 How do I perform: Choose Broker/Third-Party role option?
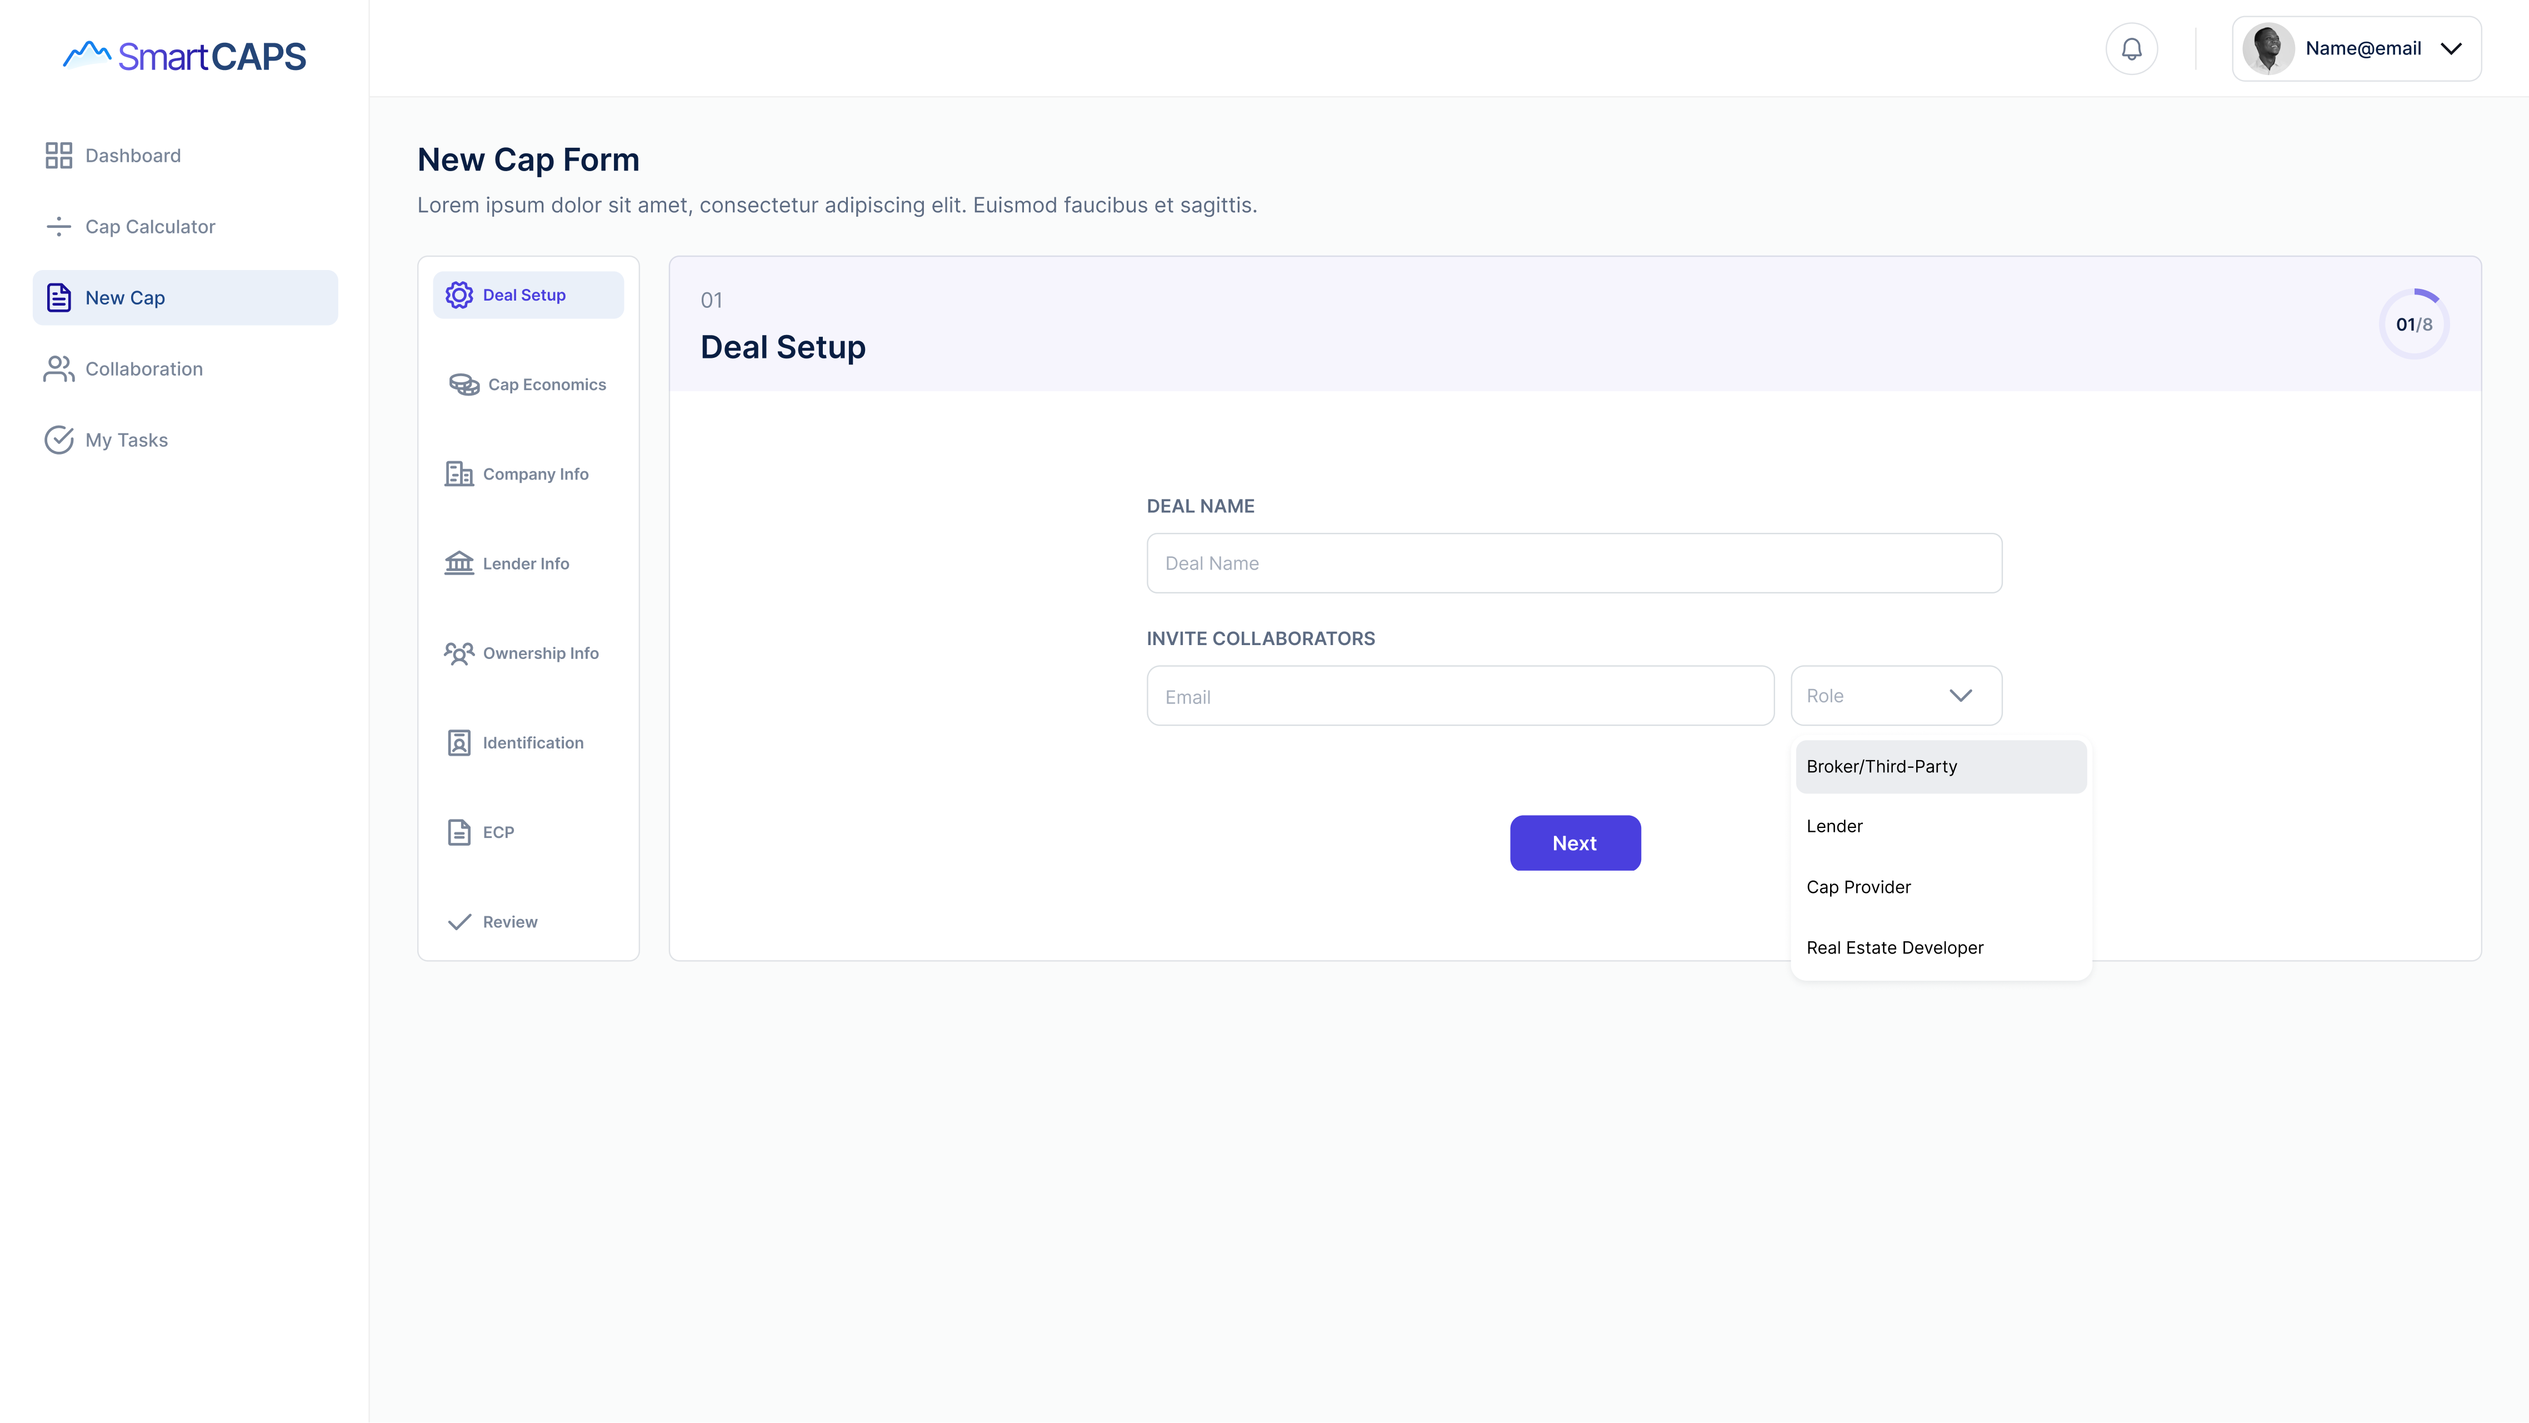(1941, 766)
